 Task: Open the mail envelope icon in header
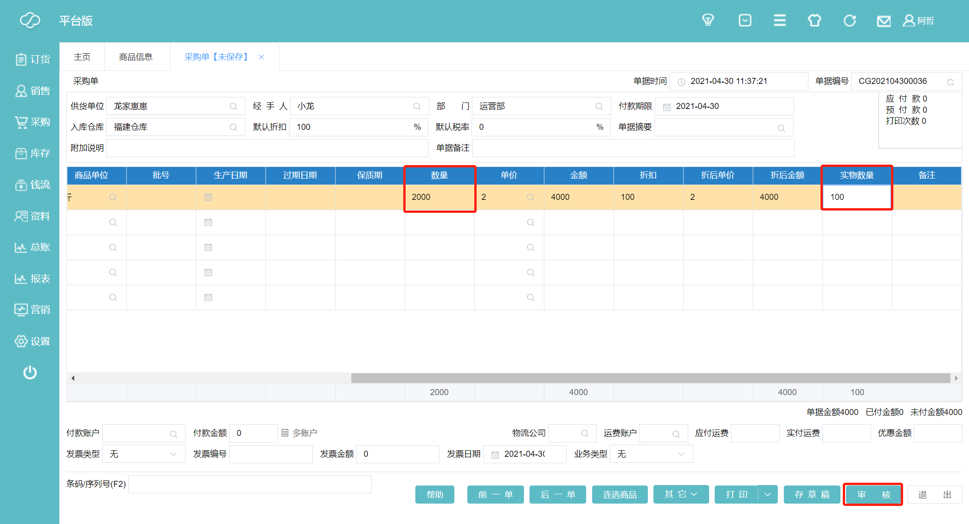pos(884,21)
